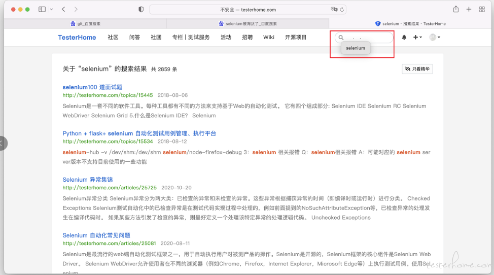This screenshot has width=494, height=275.
Task: Open the Selenium 异常集锦 result
Action: pos(88,180)
